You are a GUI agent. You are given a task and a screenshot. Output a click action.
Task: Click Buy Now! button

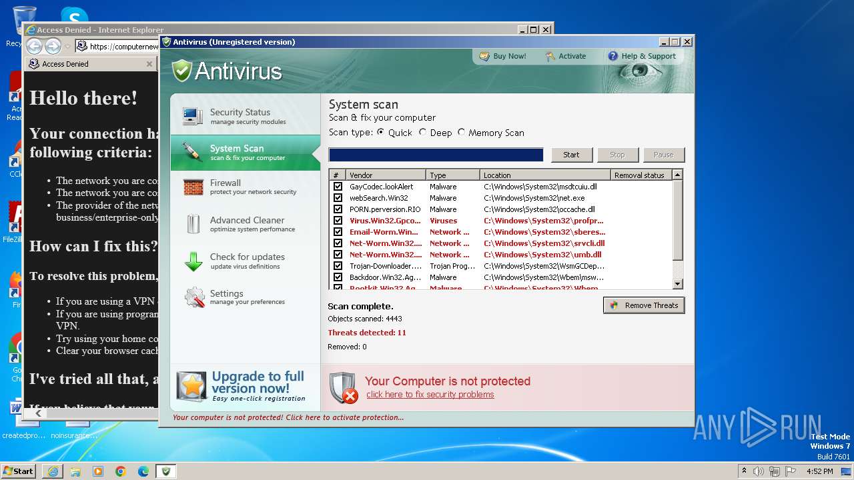(x=502, y=57)
